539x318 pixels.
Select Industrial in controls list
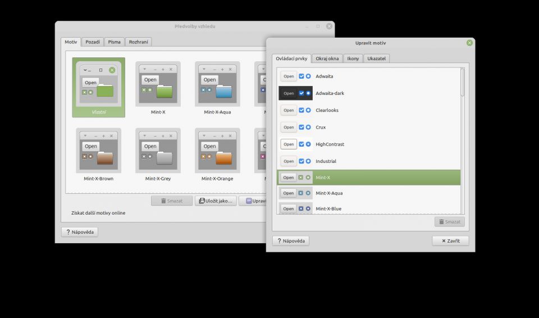(369, 161)
